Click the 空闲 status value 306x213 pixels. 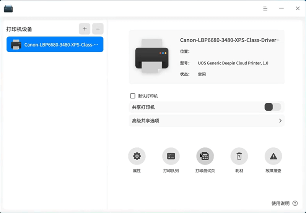click(202, 74)
